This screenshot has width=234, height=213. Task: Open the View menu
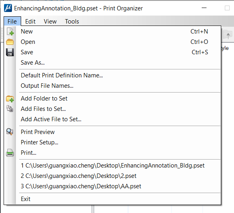click(x=50, y=22)
